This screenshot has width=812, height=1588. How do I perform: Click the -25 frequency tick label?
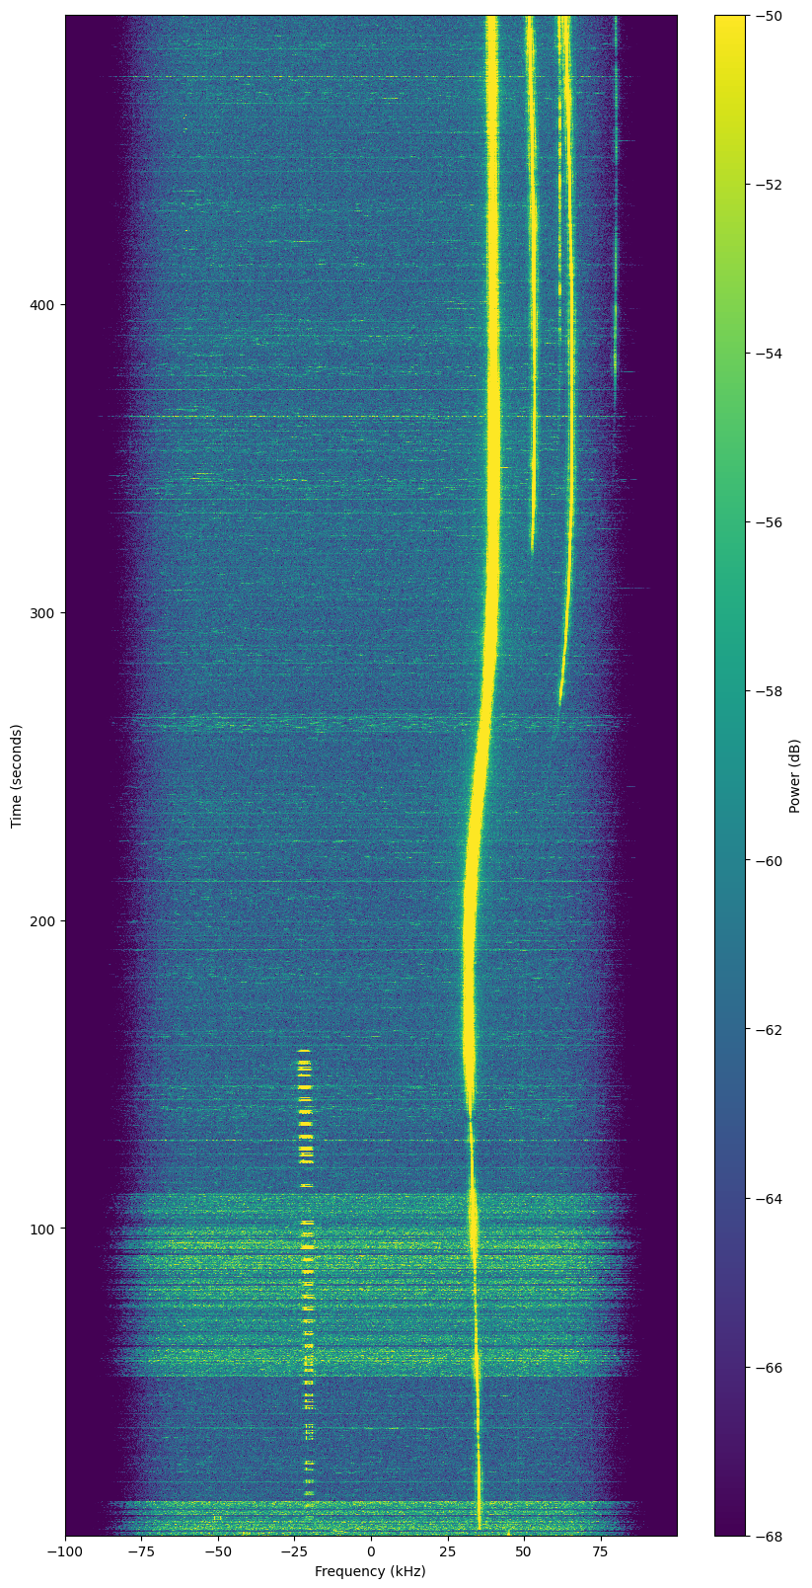(x=294, y=1551)
